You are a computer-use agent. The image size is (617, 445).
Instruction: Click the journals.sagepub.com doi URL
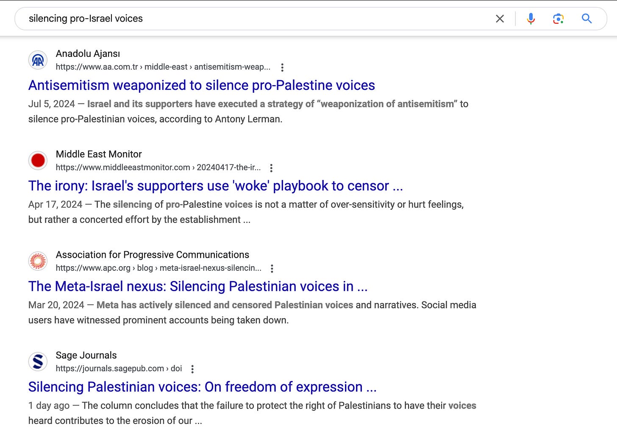[x=119, y=368]
